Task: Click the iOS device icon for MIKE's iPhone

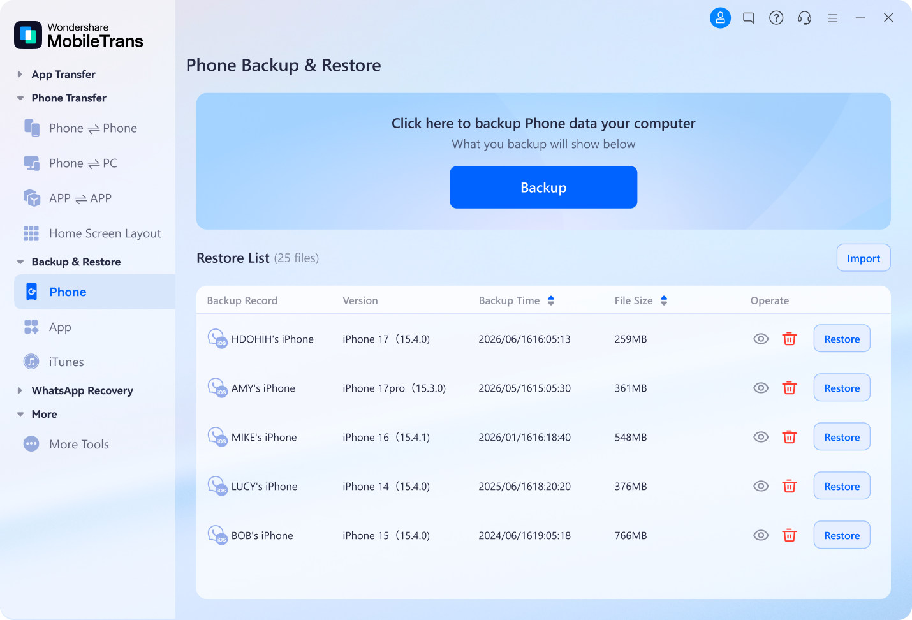Action: pos(217,436)
